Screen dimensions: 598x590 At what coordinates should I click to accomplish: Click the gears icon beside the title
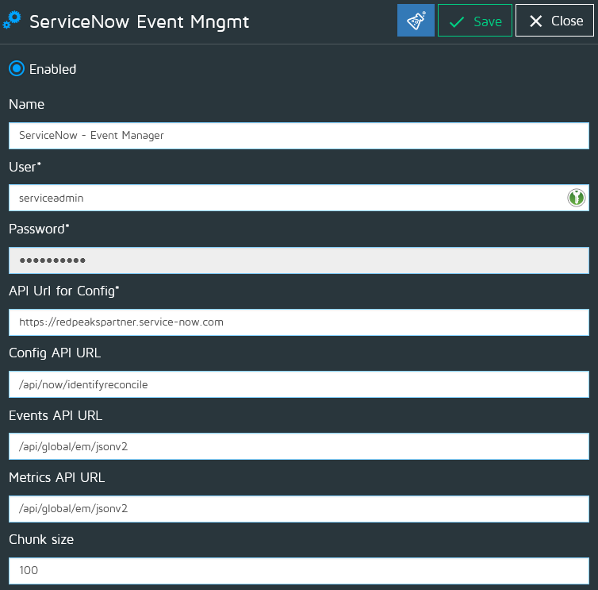[x=12, y=21]
